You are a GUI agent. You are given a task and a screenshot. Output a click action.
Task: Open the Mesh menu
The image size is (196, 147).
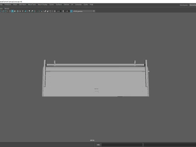(15, 4)
